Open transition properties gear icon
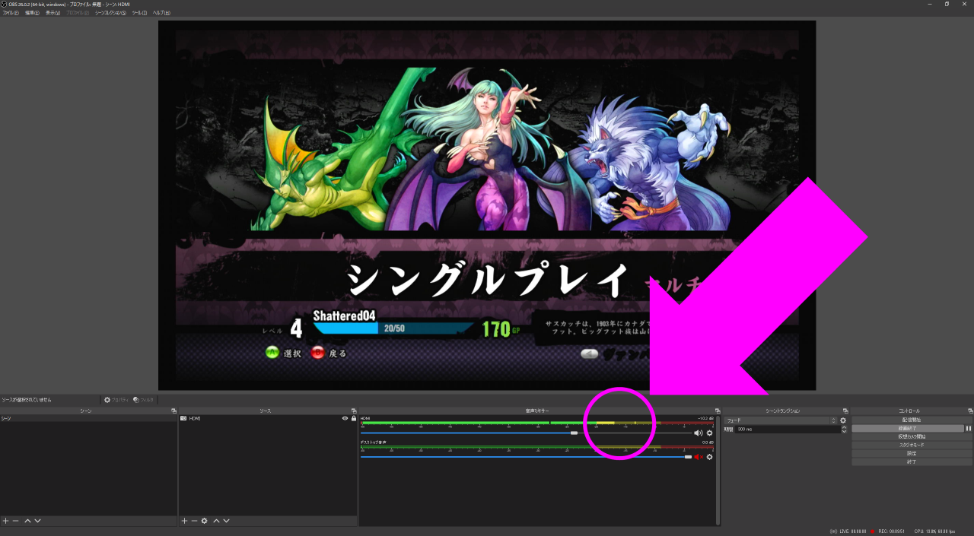This screenshot has height=536, width=974. (x=843, y=420)
